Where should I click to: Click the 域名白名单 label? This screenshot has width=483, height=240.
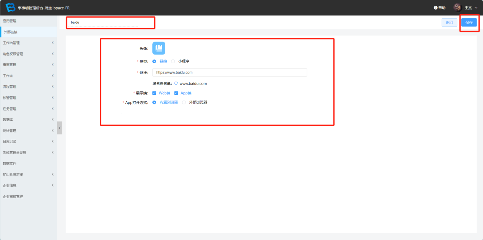coord(162,83)
